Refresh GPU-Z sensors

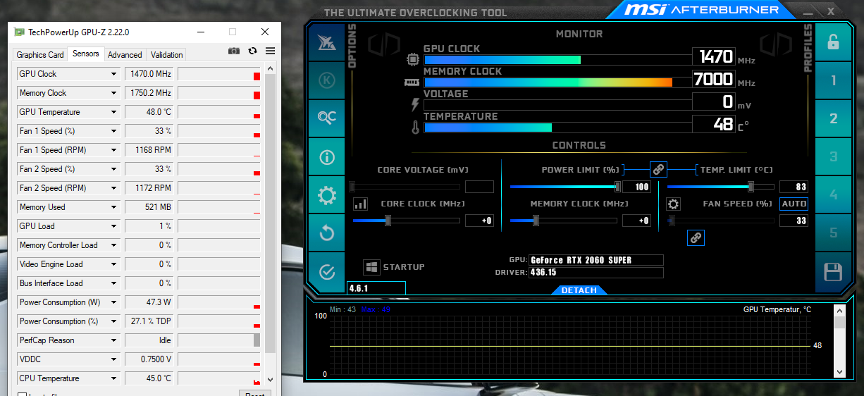252,51
